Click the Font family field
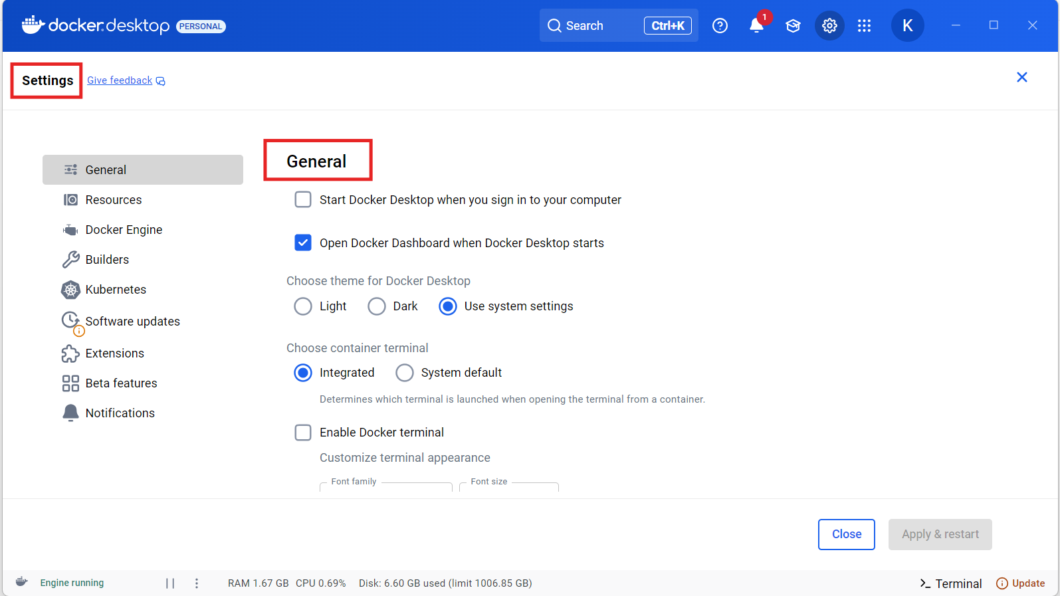Viewport: 1060px width, 596px height. [386, 486]
